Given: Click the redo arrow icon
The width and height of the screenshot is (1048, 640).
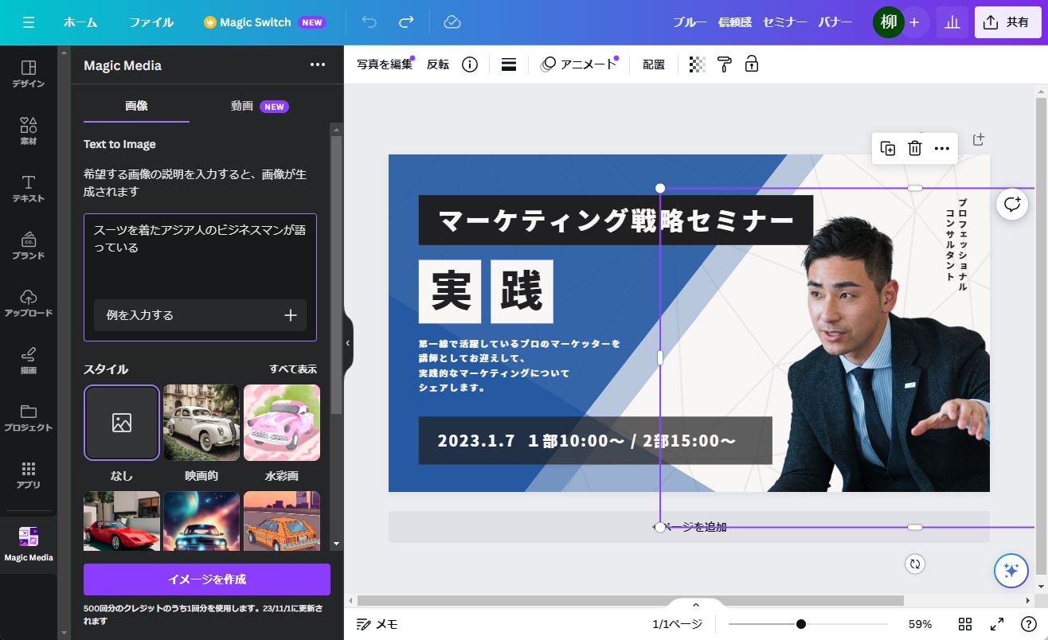Looking at the screenshot, I should (406, 22).
